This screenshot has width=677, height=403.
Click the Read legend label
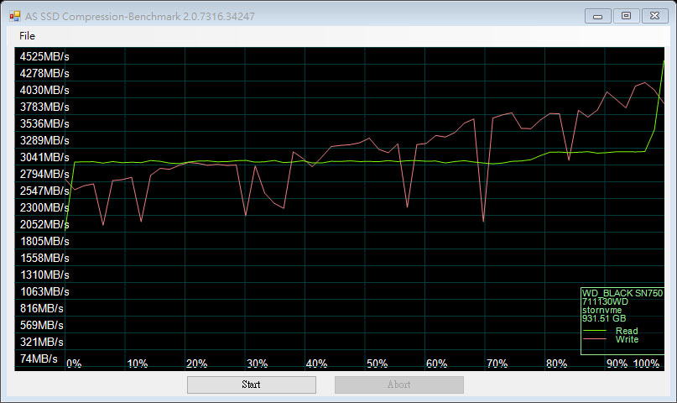tap(627, 331)
